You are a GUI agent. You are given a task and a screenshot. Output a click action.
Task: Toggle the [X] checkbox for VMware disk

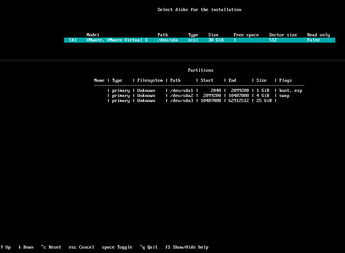point(73,40)
